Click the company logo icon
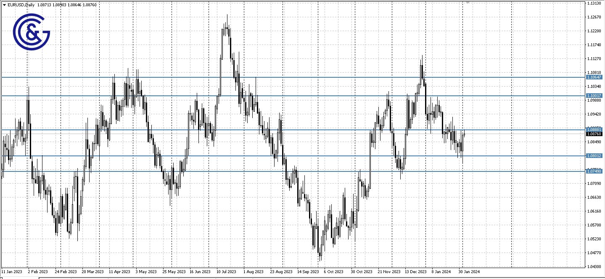 pyautogui.click(x=32, y=32)
